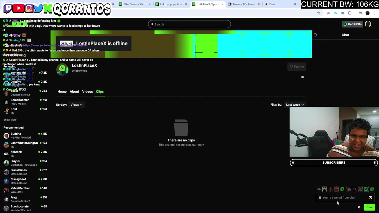Click the purple extension icon in the Chrome toolbar

pos(328,13)
